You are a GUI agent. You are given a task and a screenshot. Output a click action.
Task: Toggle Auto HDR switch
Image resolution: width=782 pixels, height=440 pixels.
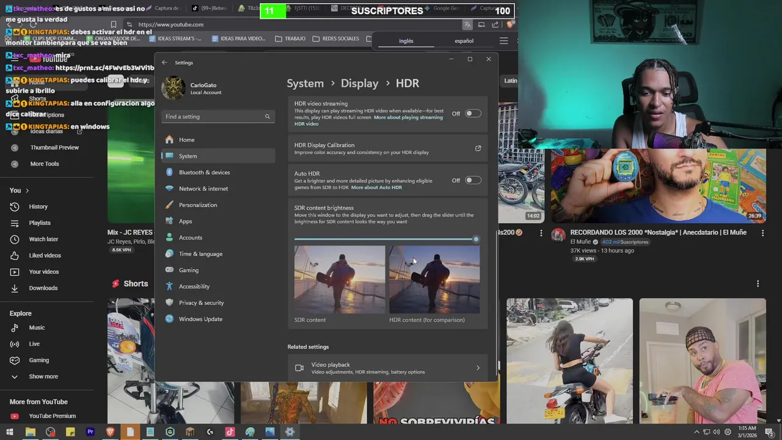point(473,180)
